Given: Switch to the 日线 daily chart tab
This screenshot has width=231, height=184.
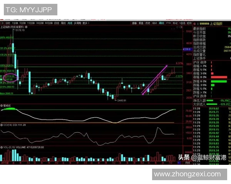Looking at the screenshot, I should (56, 23).
